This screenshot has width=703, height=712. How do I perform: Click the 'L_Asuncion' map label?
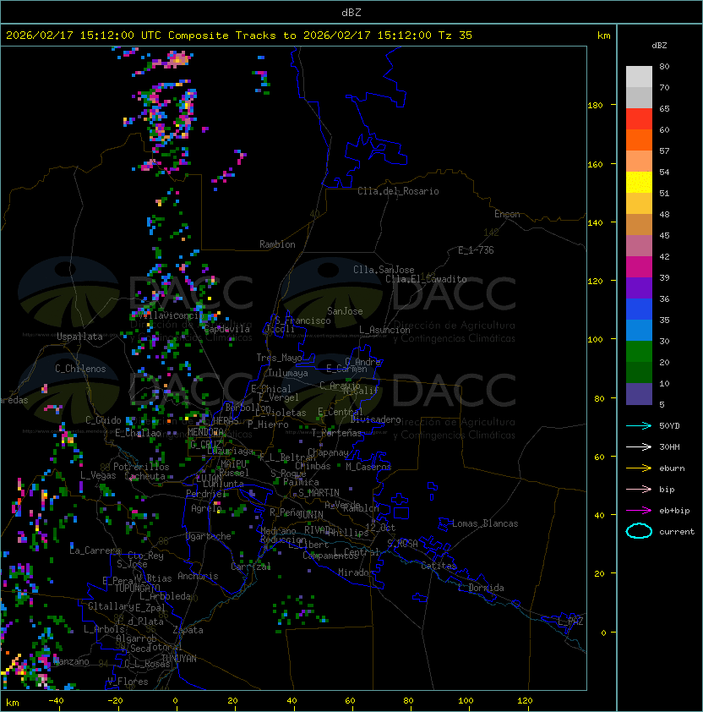coord(384,330)
